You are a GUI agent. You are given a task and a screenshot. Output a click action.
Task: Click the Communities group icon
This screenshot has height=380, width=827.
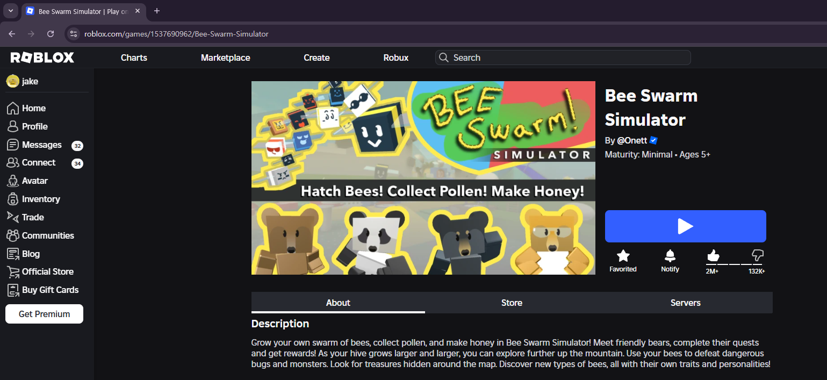[x=13, y=235]
